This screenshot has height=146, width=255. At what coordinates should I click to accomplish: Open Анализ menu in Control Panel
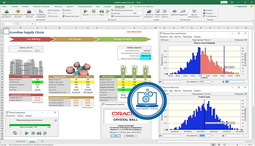pyautogui.click(x=20, y=116)
